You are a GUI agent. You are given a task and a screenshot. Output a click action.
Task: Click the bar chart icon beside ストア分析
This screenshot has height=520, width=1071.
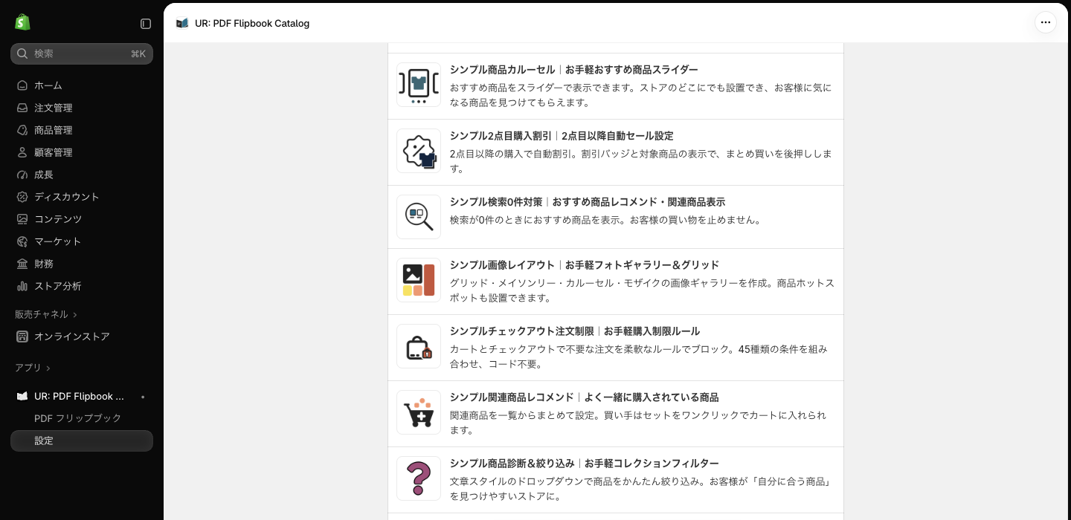(x=22, y=286)
